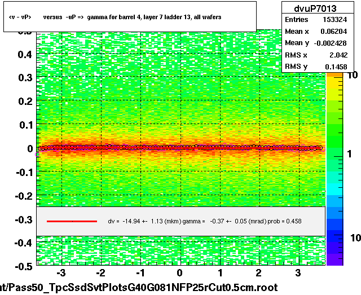Click the x-axis label -1
This screenshot has width=361, height=295.
pos(140,273)
